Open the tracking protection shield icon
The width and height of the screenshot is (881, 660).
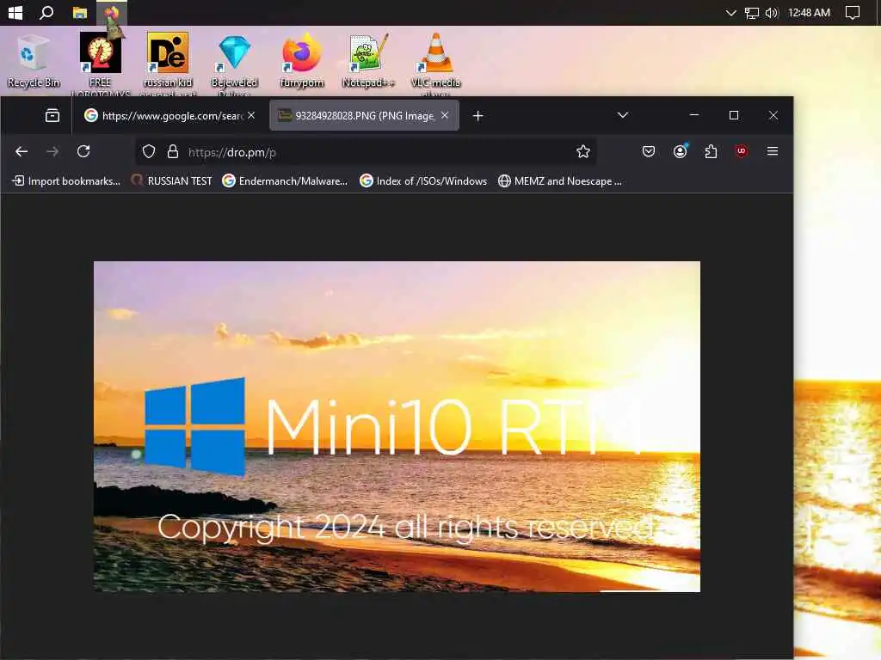click(148, 151)
